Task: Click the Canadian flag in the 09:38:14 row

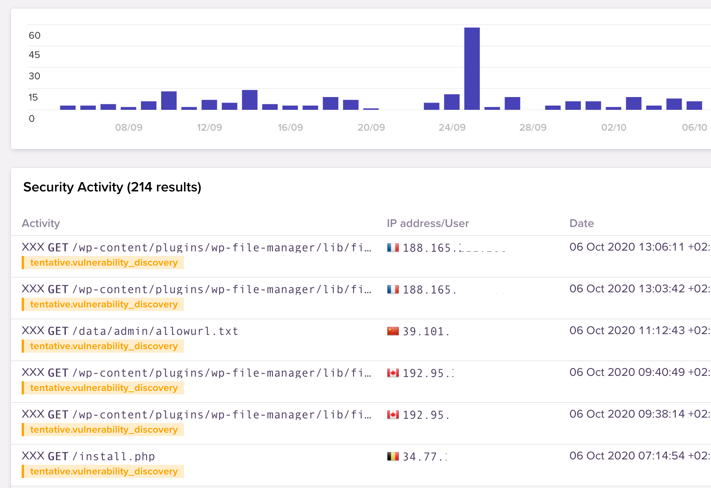Action: click(393, 415)
